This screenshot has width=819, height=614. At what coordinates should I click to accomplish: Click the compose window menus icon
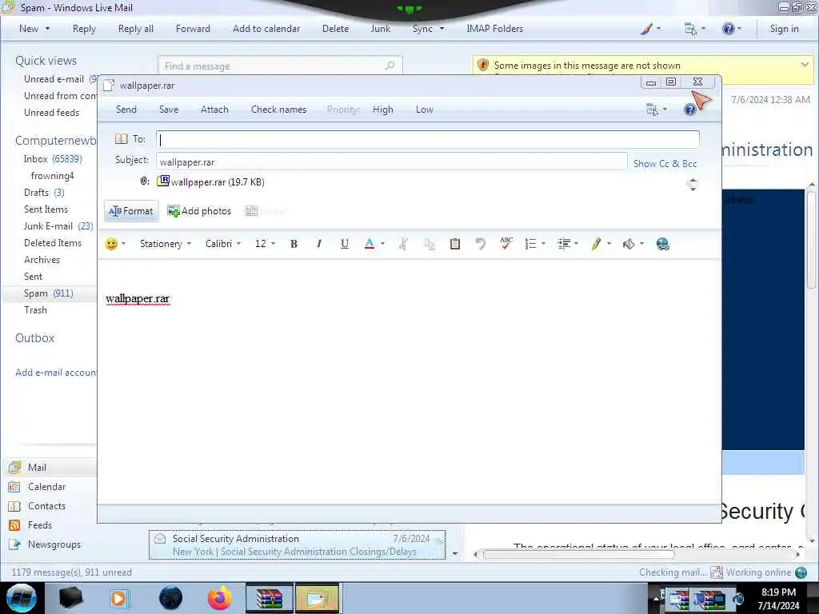pos(653,110)
